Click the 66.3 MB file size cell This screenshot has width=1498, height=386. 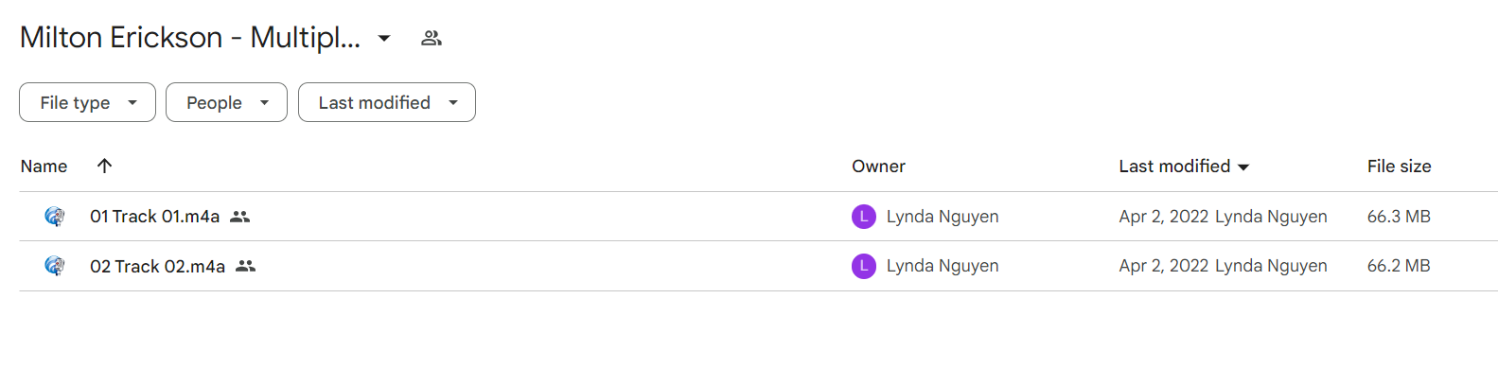[x=1399, y=217]
